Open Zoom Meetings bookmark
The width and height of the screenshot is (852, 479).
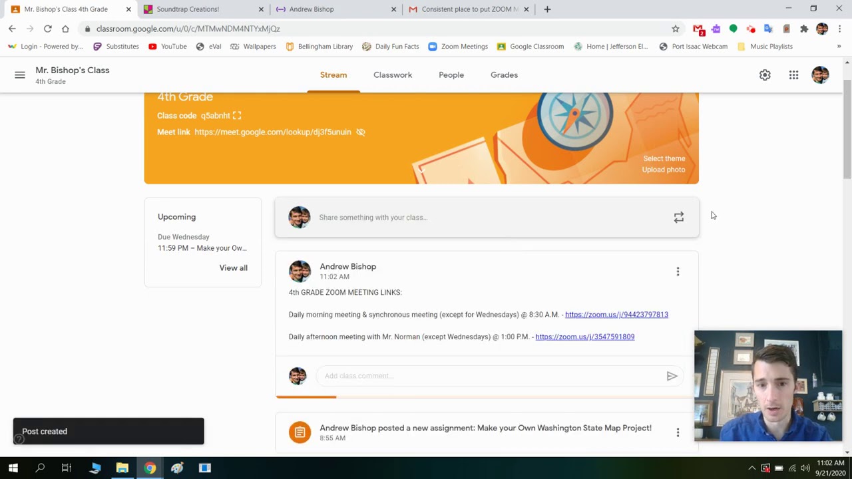458,47
